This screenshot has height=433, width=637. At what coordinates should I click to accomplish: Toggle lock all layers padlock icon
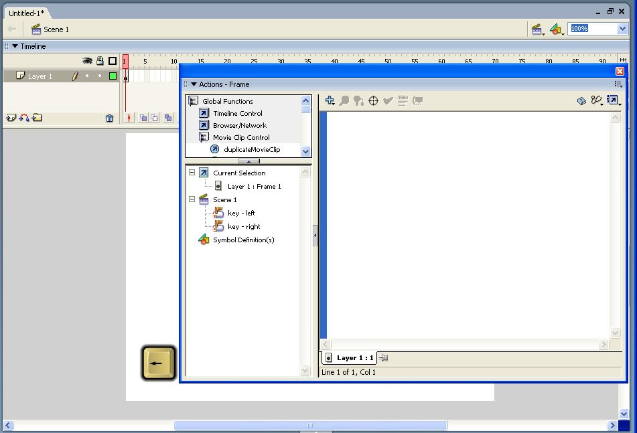point(100,61)
